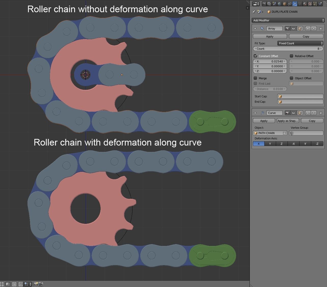This screenshot has width=327, height=287.
Task: Clear the PATH CHAIN curve object
Action: click(x=284, y=133)
